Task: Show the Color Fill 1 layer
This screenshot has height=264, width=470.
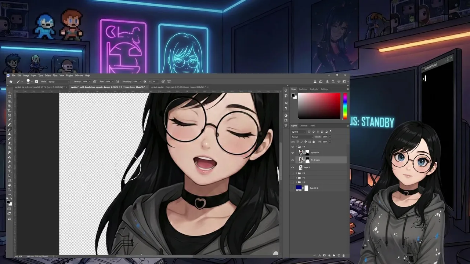Action: 293,188
